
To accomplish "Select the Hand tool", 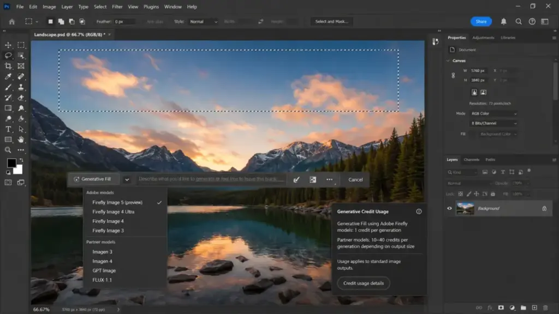I will [x=21, y=140].
